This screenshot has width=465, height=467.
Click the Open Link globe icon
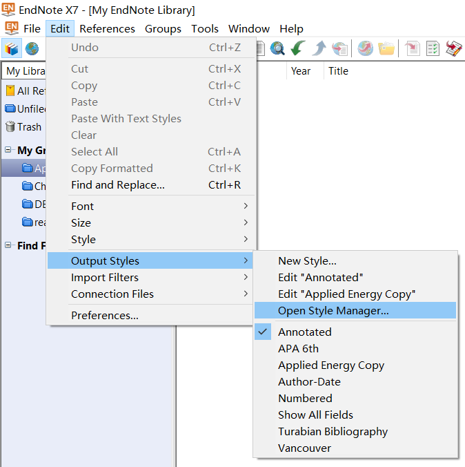pyautogui.click(x=366, y=48)
